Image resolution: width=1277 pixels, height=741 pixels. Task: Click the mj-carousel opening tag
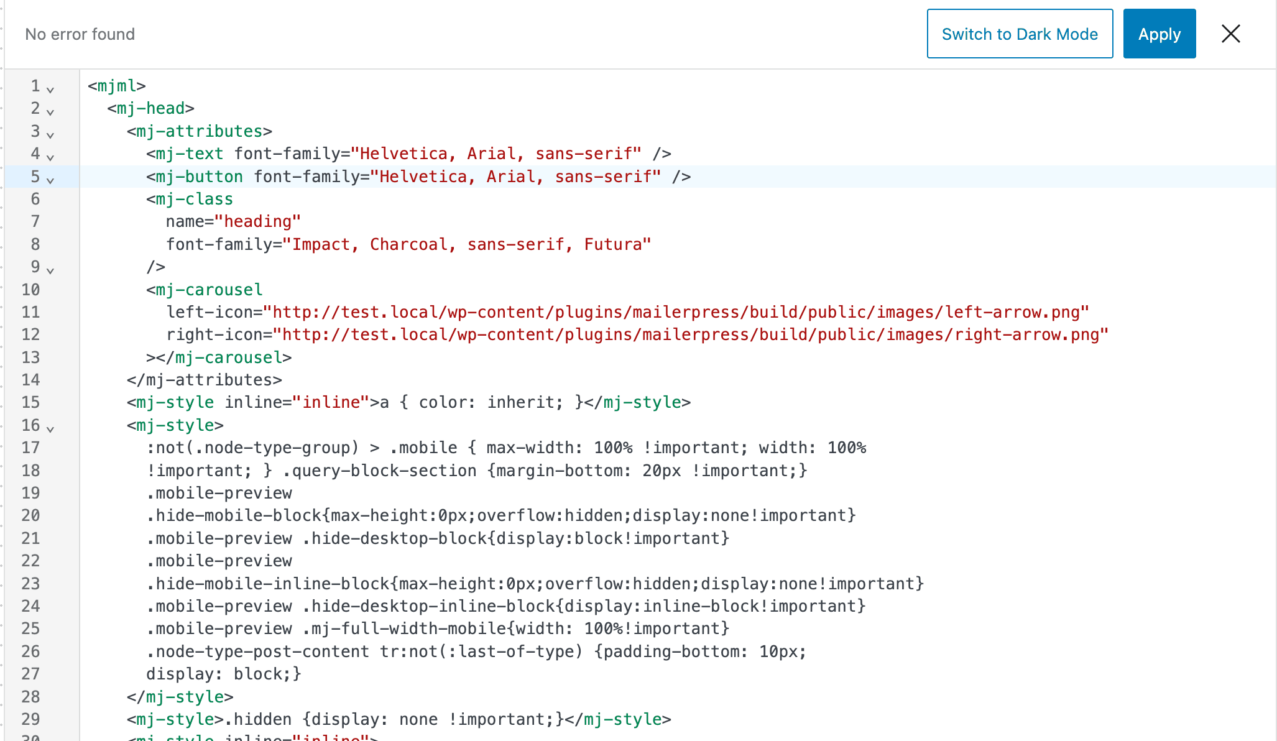click(208, 290)
